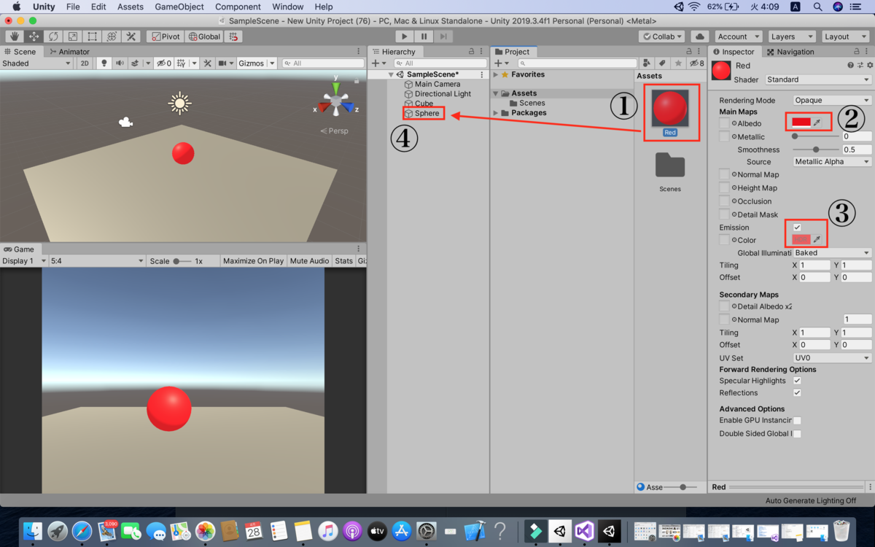Expand Favorites in Project panel
Screen dimensions: 875x547
(496, 74)
